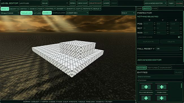Switch to the Entity tab
The image size is (184, 103).
click(147, 8)
